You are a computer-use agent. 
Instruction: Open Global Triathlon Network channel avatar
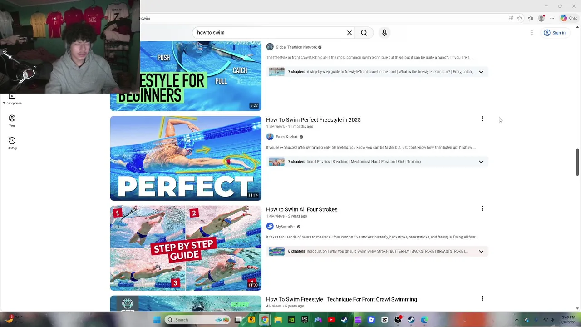270,47
